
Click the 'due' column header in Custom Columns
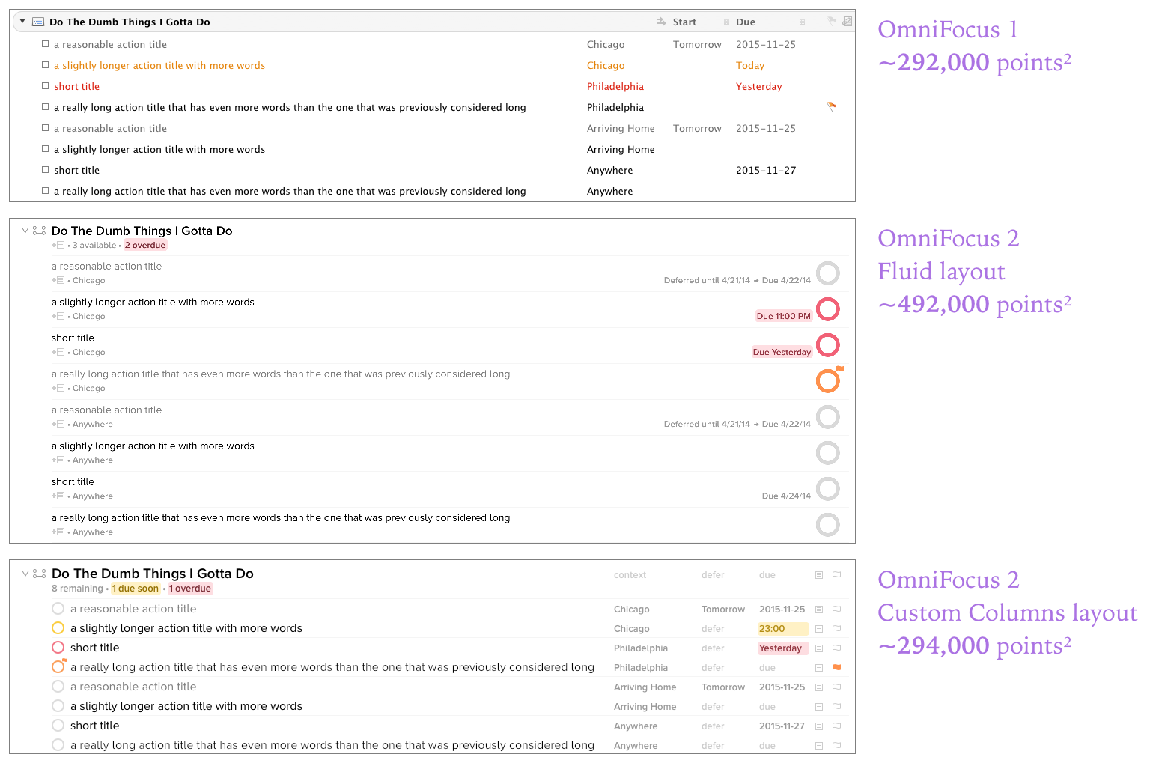767,575
